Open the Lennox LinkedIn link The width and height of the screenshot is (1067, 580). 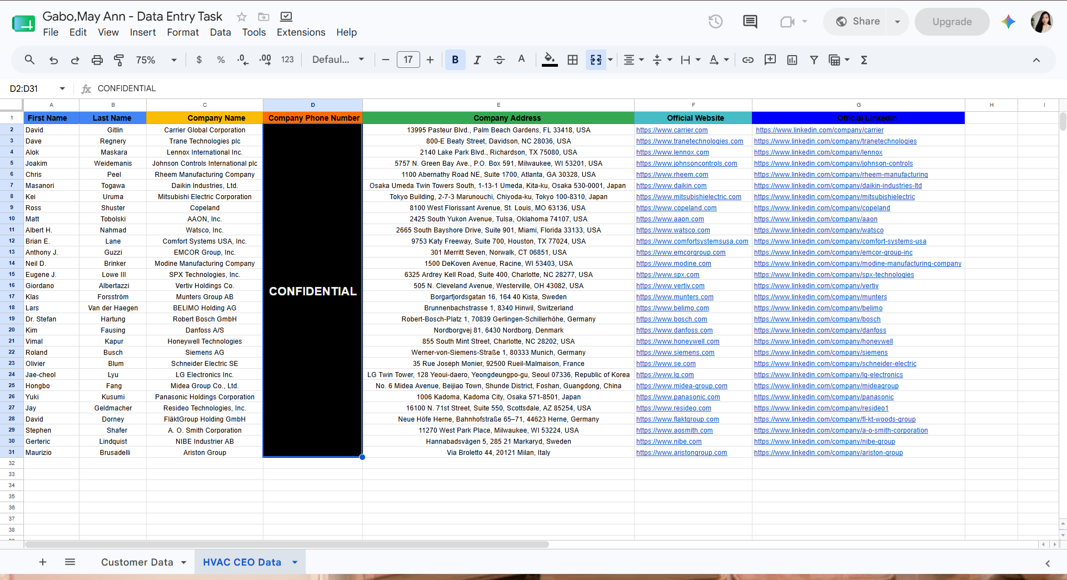[818, 152]
